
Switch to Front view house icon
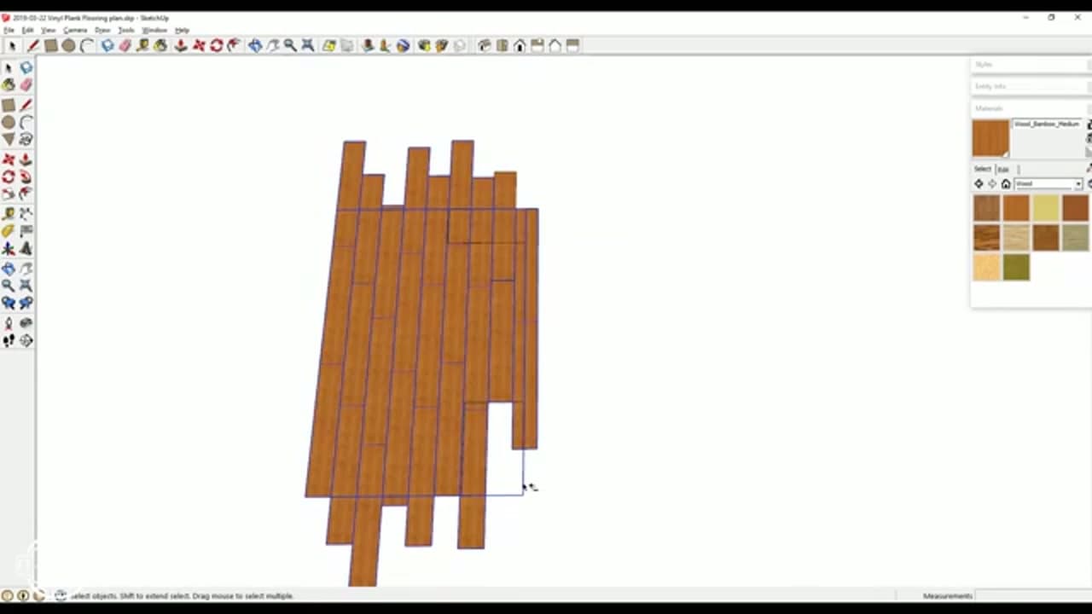(x=520, y=46)
